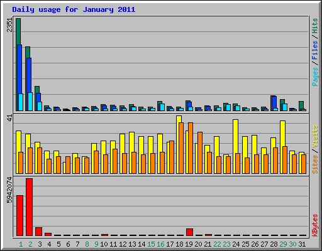Select the orange Sites bar for day 20
The width and height of the screenshot is (322, 251).
(200, 152)
